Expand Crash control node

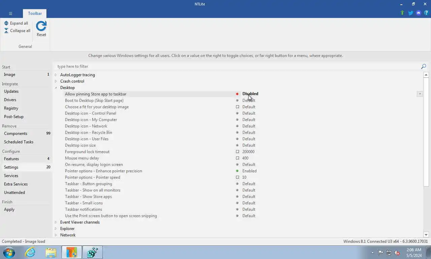56,81
